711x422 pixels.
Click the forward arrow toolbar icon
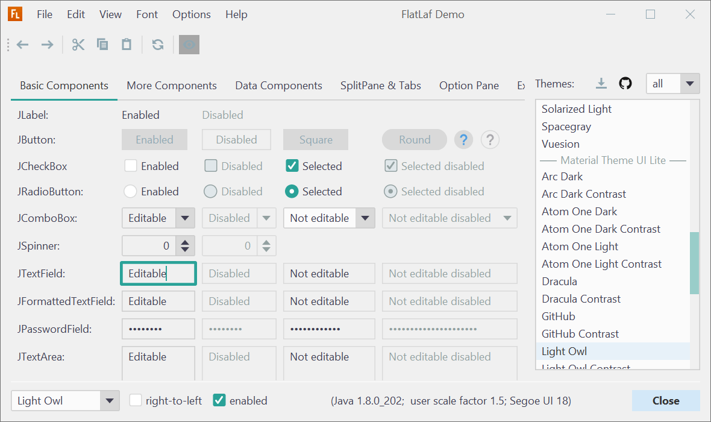pyautogui.click(x=47, y=45)
